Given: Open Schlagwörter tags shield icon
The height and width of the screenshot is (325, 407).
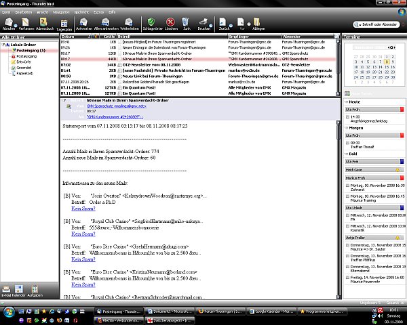Looking at the screenshot, I should 151,22.
